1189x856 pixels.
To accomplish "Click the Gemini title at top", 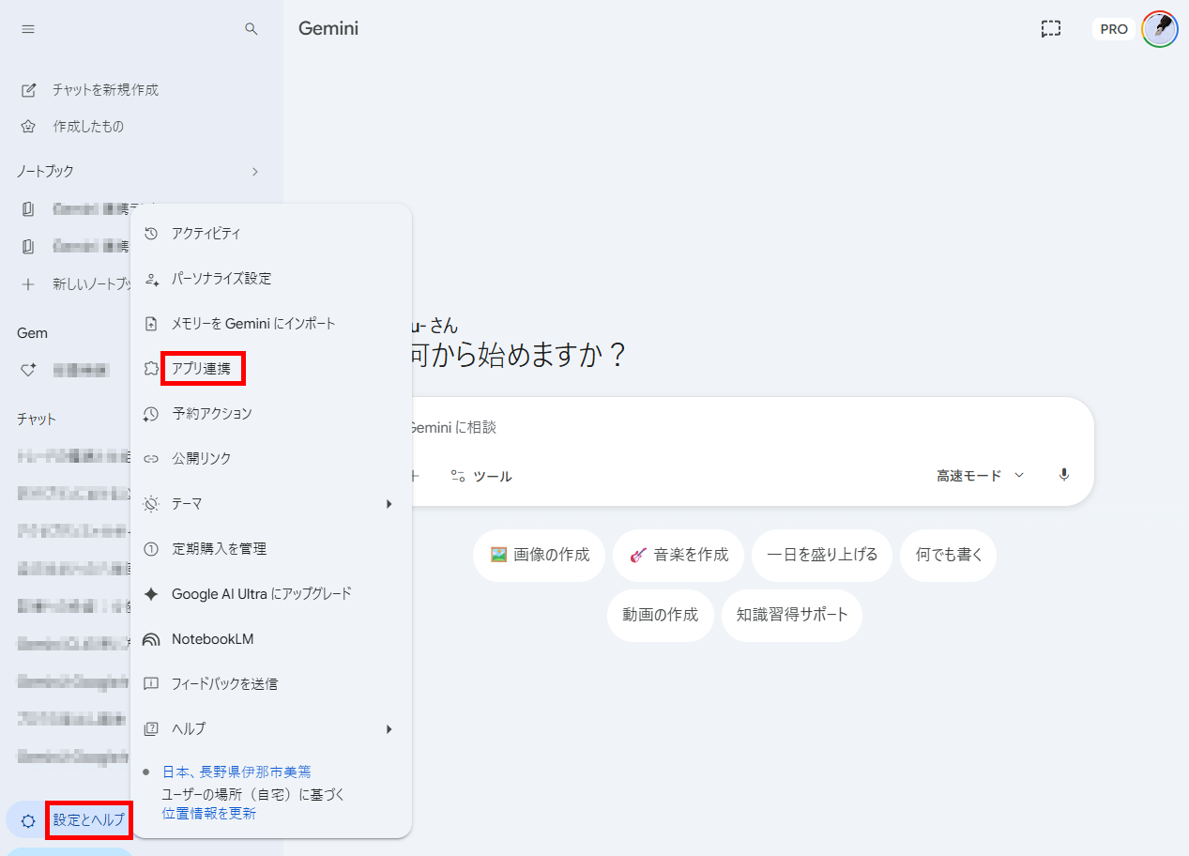I will [328, 29].
